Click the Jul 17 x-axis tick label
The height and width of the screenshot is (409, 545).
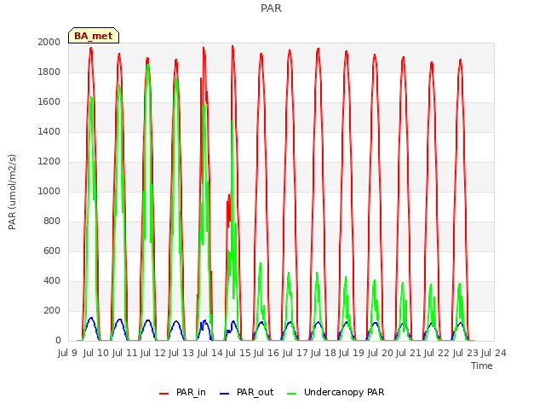295,353
